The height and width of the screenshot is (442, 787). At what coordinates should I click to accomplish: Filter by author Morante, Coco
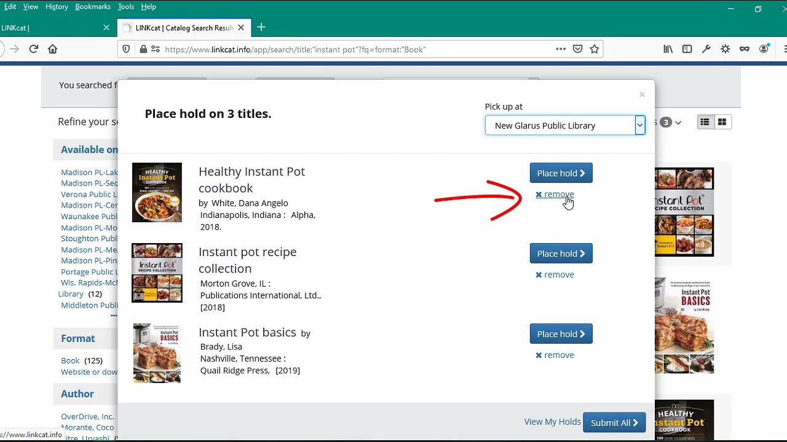(x=87, y=427)
